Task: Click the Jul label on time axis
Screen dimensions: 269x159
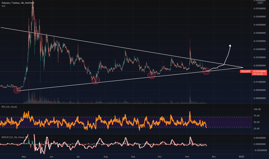Action: click(78, 157)
